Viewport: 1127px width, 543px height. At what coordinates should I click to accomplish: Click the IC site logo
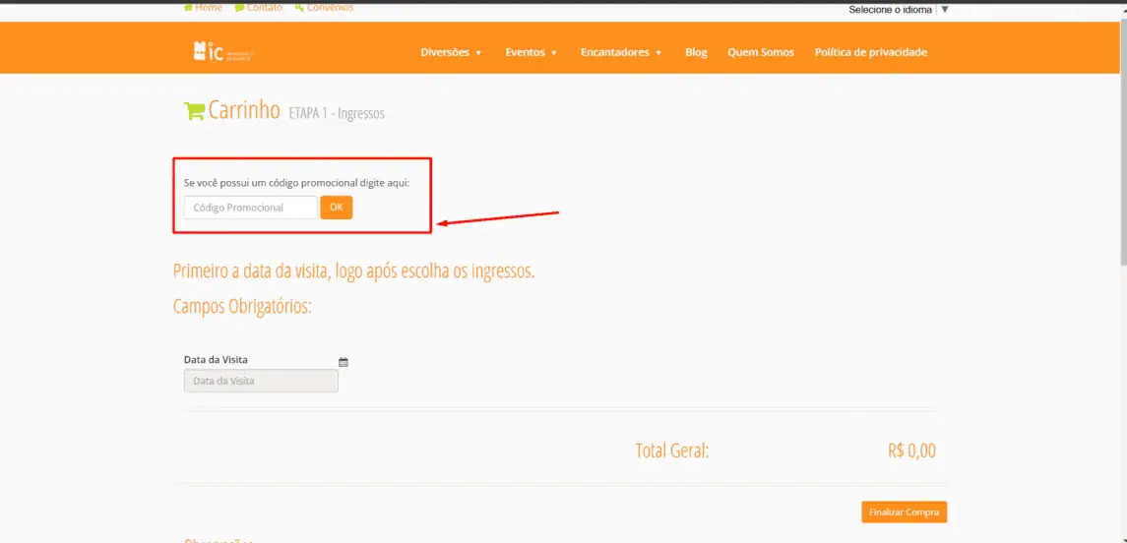[x=223, y=52]
